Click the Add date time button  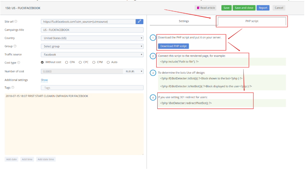(46, 159)
